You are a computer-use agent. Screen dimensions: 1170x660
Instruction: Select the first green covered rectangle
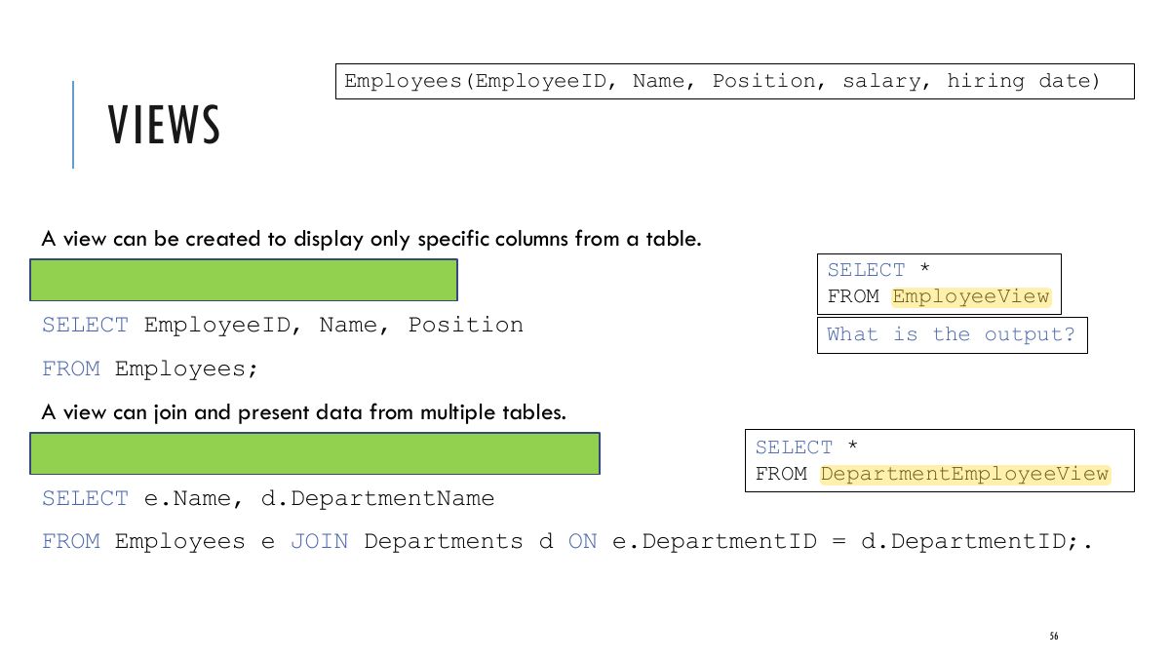[244, 280]
